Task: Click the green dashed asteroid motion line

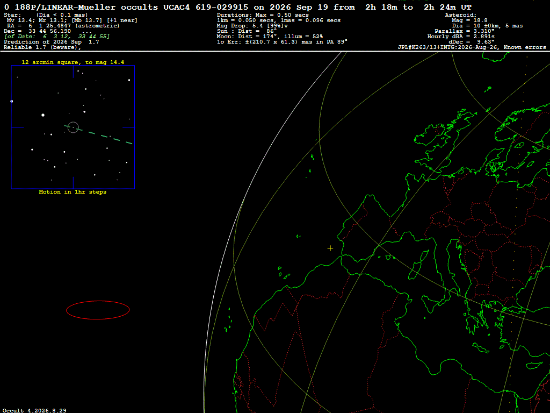Action: pos(99,134)
